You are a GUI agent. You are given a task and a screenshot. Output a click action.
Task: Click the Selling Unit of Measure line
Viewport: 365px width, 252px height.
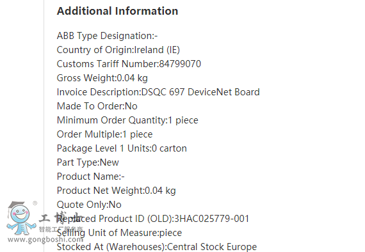coord(119,233)
